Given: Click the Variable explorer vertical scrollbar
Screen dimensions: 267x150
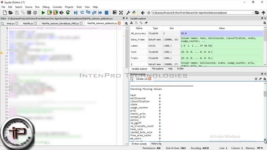Looking at the screenshot, I should 265,46.
